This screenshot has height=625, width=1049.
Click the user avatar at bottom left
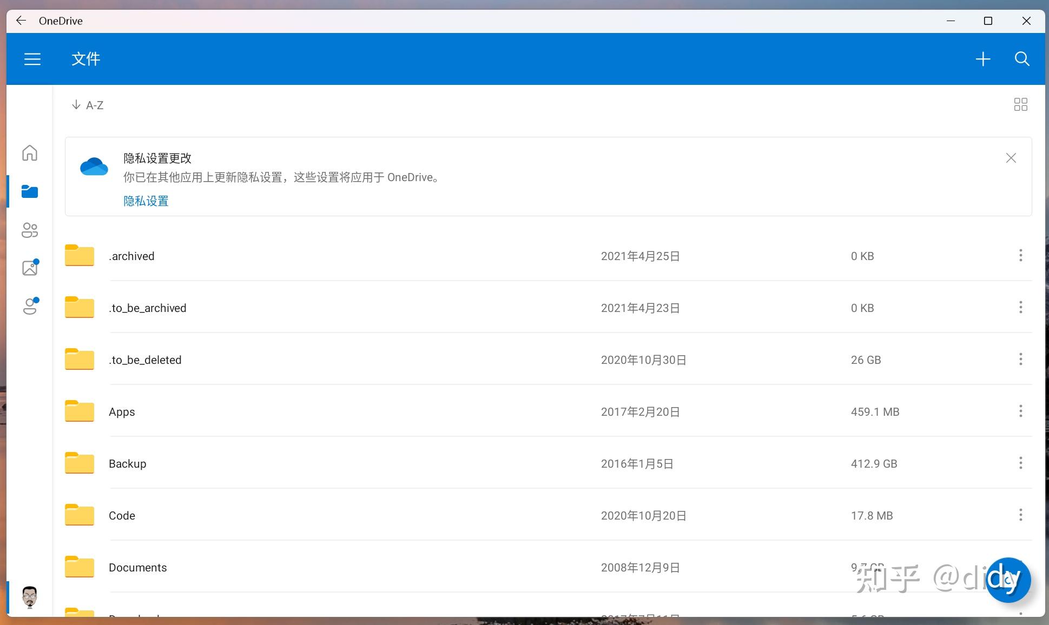[30, 597]
